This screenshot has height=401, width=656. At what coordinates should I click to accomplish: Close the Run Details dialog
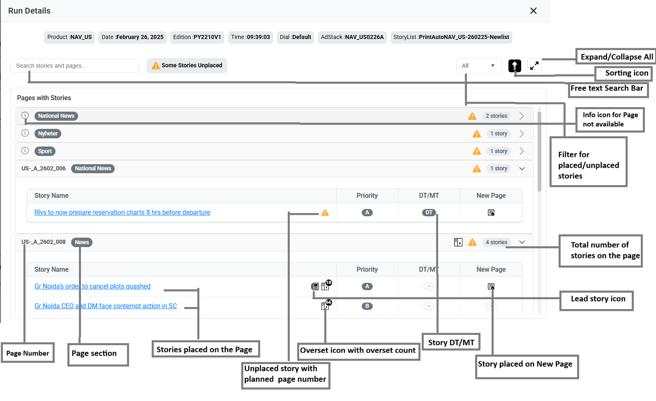[534, 11]
